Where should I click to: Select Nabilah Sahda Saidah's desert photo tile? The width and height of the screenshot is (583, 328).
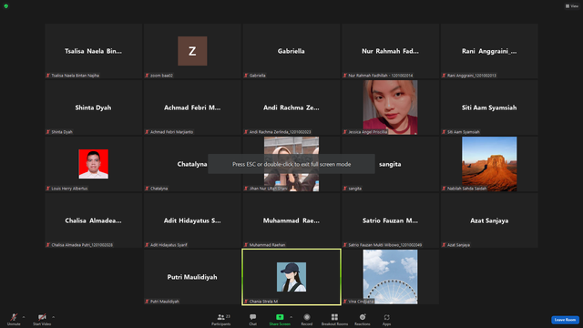489,164
